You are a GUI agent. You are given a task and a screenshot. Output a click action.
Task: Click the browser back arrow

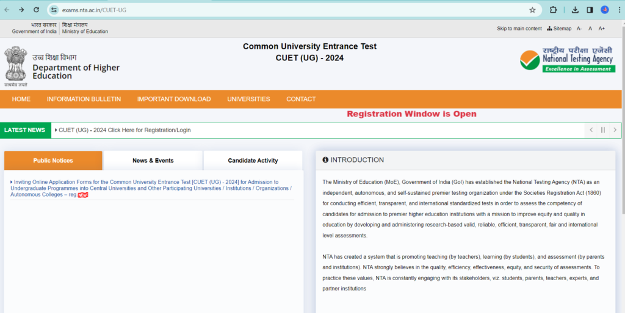[7, 10]
